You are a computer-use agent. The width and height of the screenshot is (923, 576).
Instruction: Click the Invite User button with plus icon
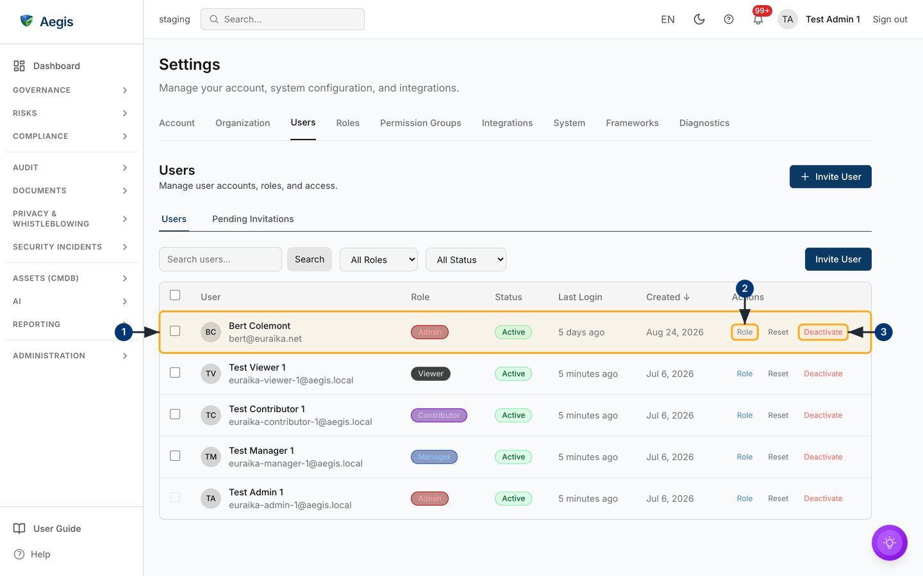831,177
